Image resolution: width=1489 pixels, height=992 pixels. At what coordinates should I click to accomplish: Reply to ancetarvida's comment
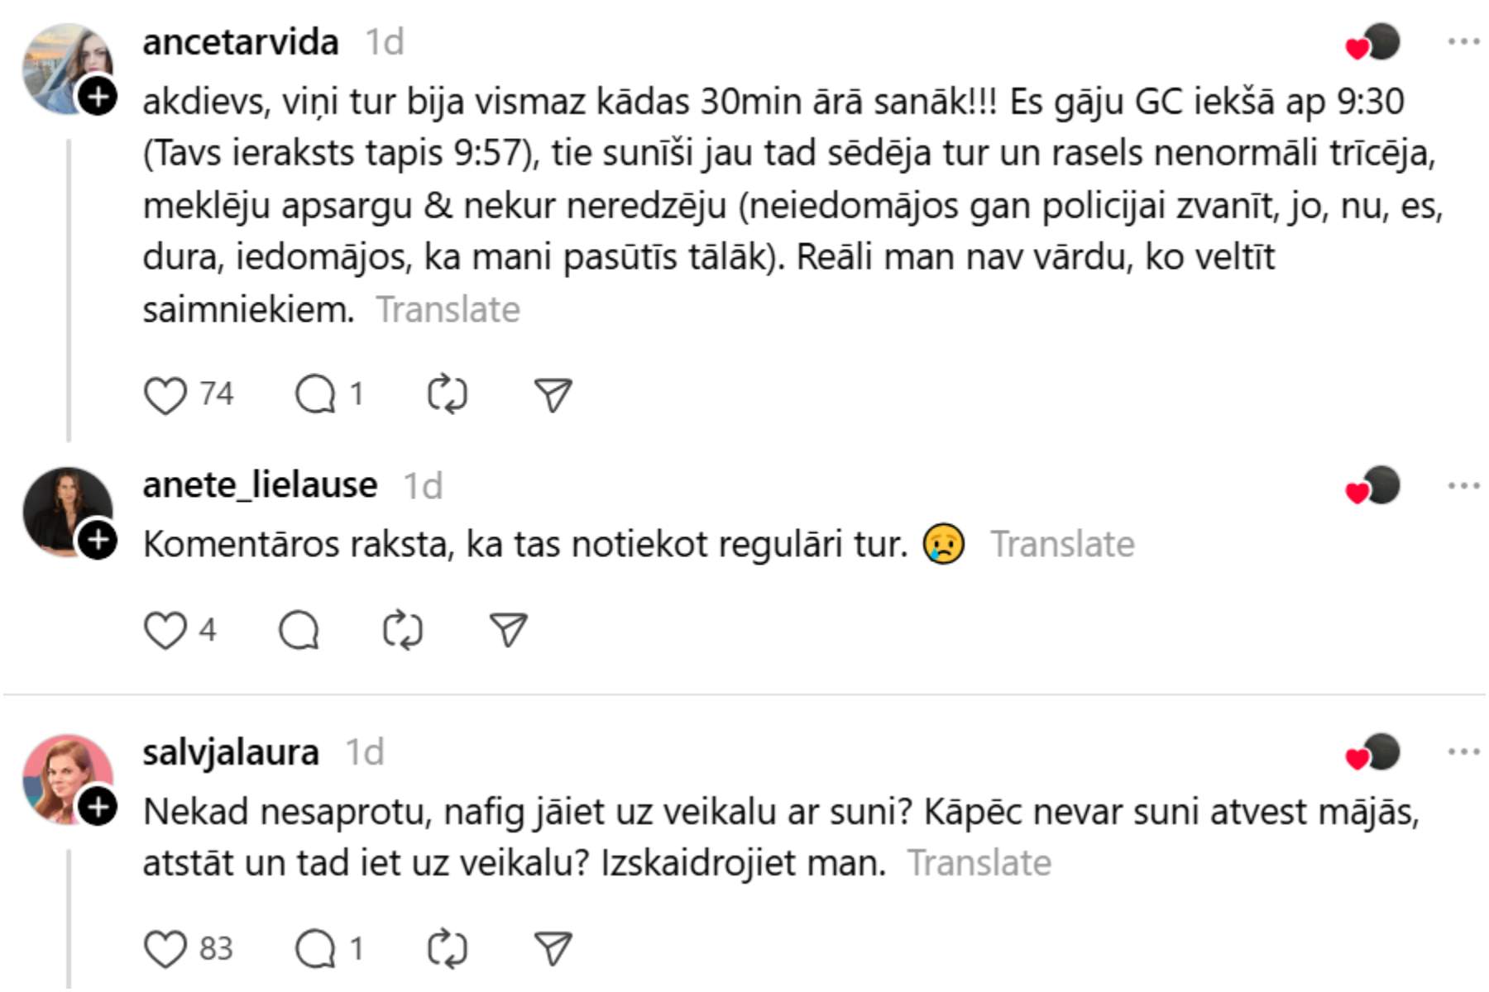point(316,394)
